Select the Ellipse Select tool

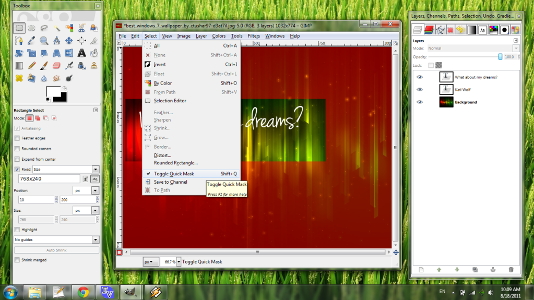tap(32, 28)
